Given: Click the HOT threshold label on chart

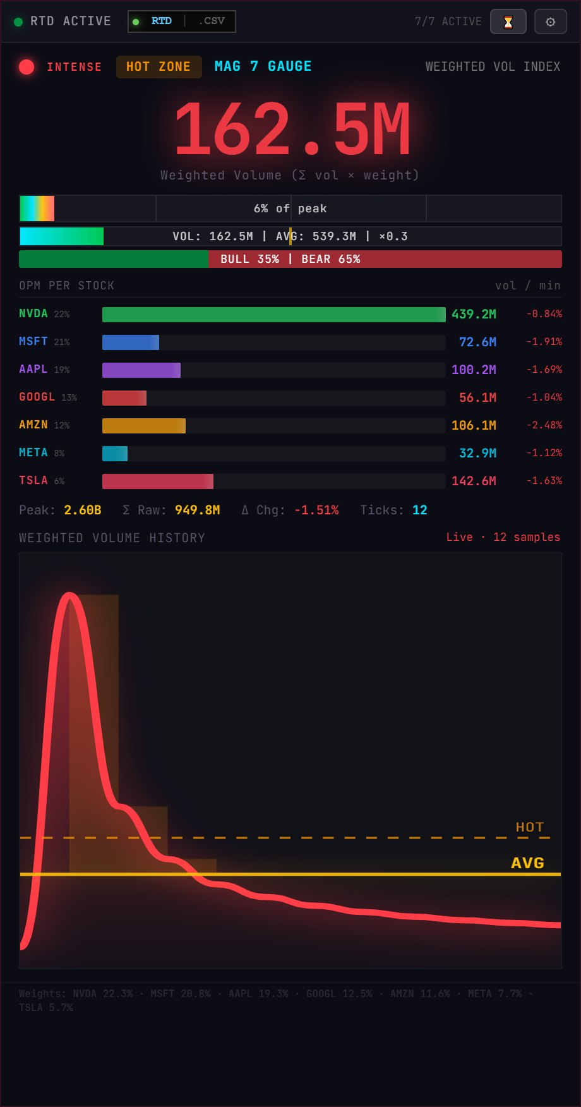Looking at the screenshot, I should pos(529,827).
